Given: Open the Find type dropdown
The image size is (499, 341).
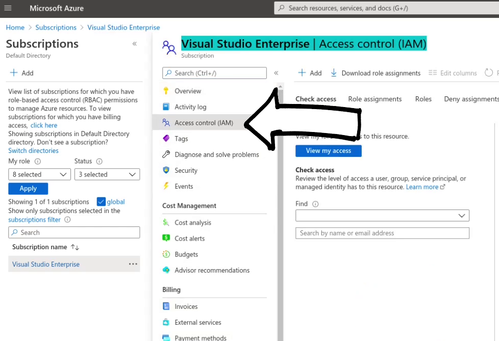Looking at the screenshot, I should click(382, 216).
